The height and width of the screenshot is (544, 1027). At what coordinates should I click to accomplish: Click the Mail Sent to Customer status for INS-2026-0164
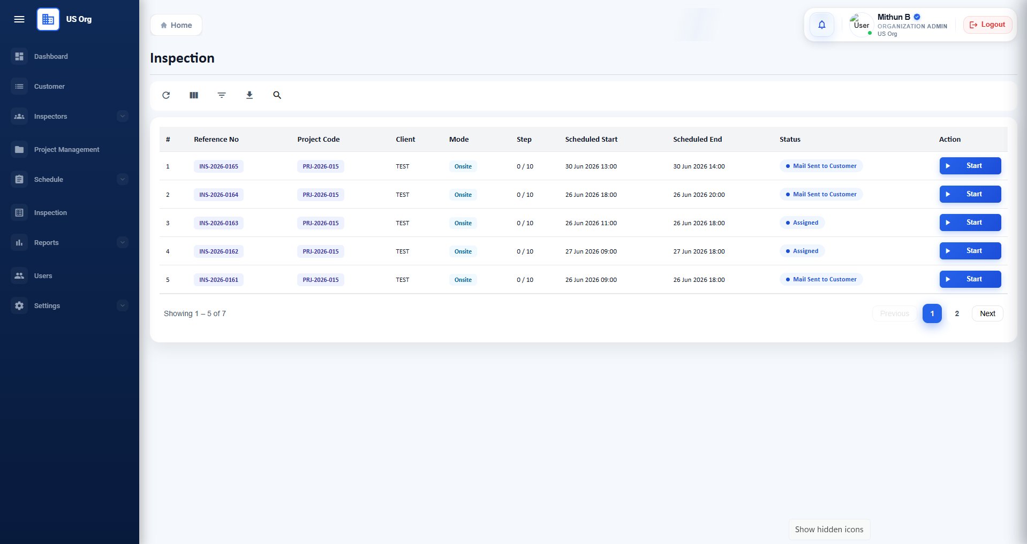click(x=821, y=194)
